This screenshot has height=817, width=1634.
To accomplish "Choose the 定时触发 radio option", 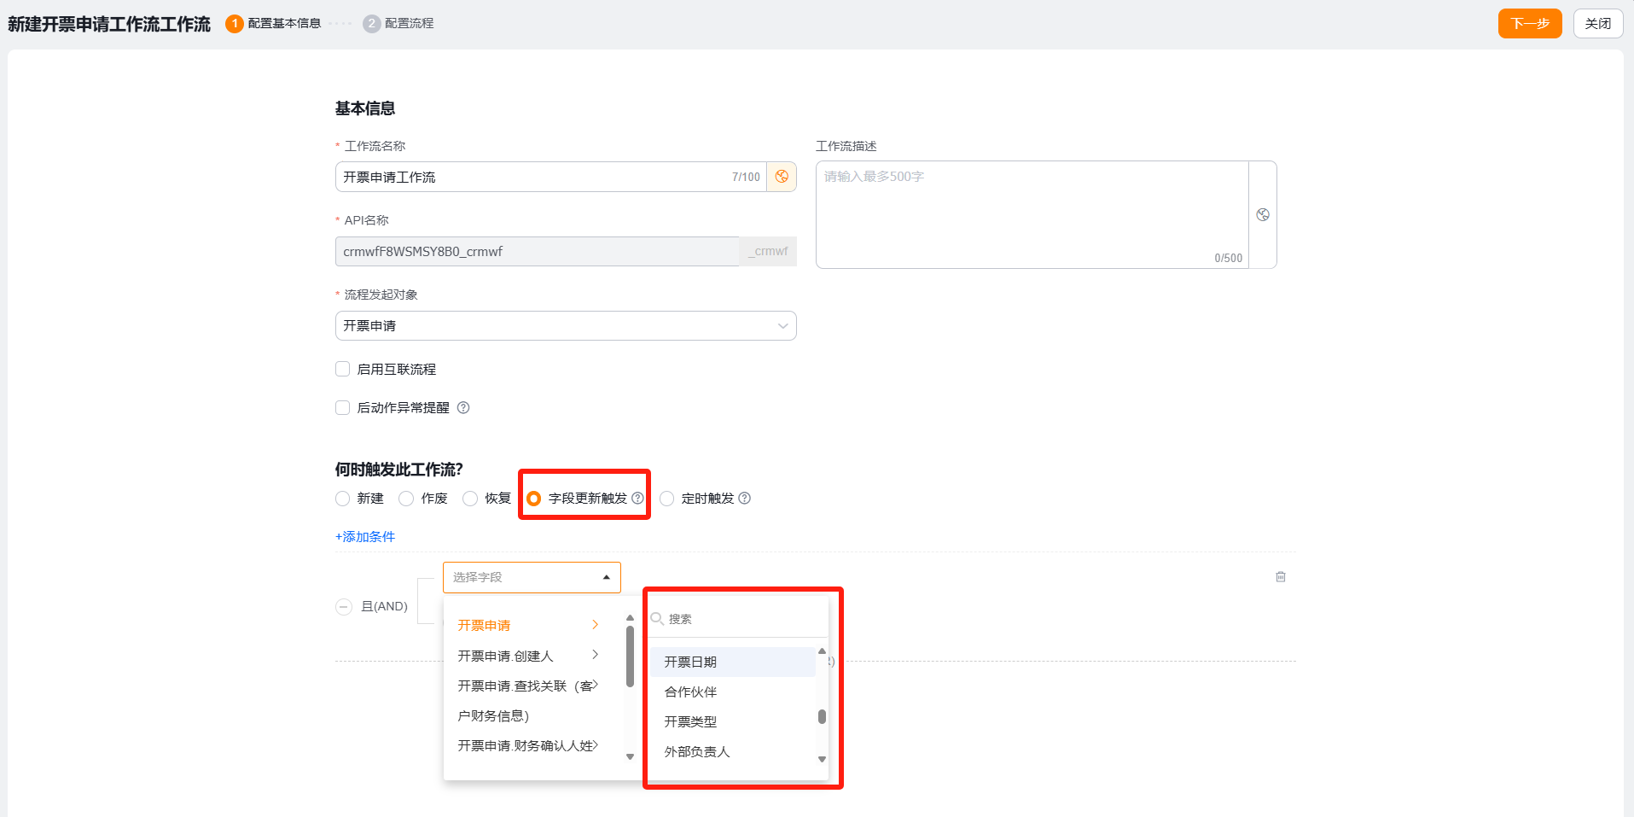I will 667,499.
